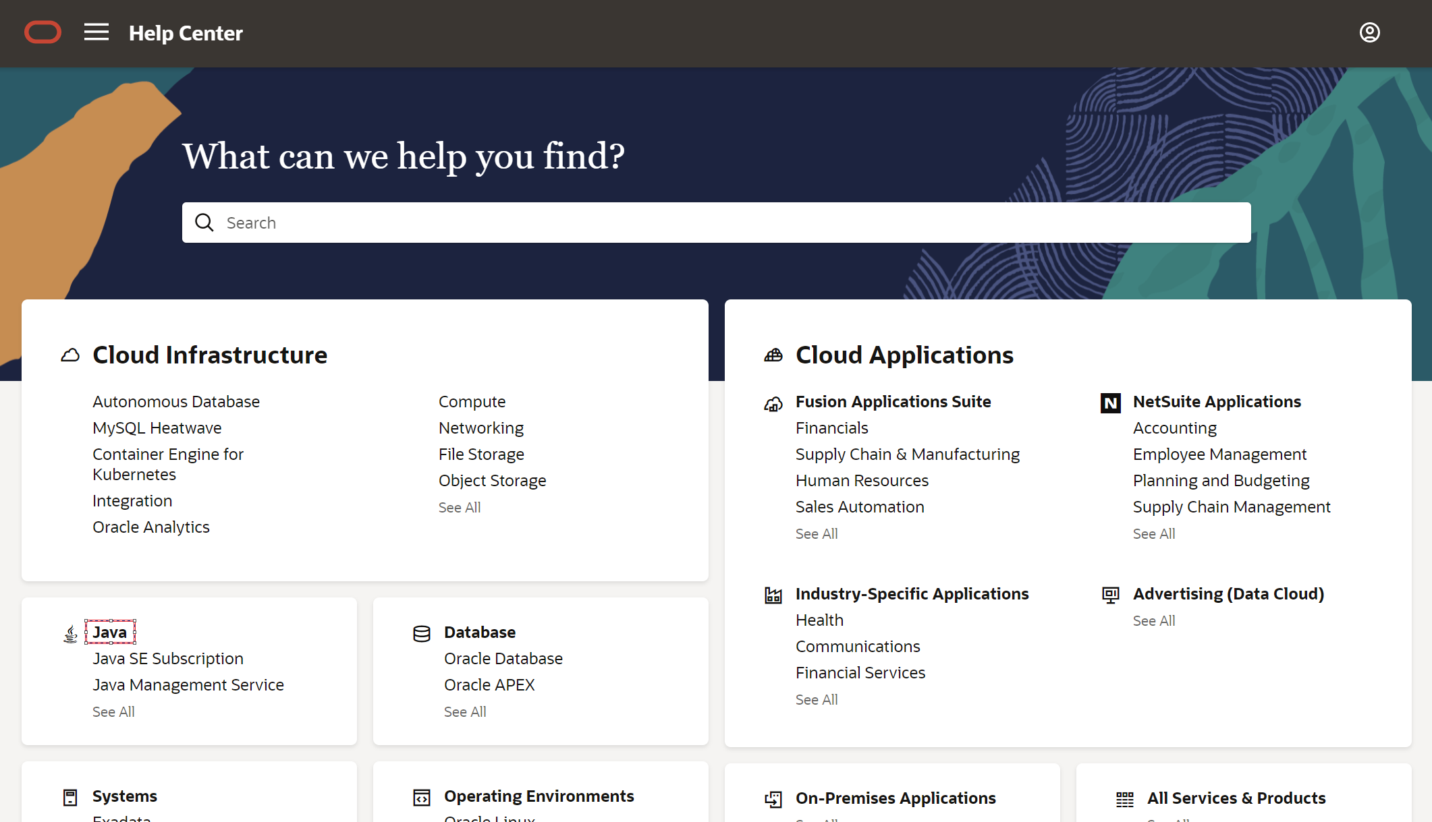Open the user profile icon
This screenshot has height=822, width=1432.
pos(1369,32)
